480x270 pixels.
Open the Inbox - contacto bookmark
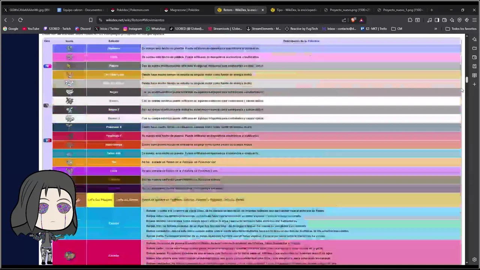pos(339,28)
